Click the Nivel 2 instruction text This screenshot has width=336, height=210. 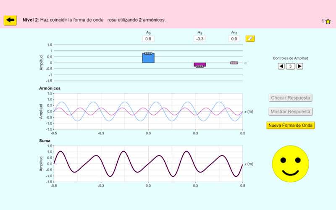click(94, 20)
